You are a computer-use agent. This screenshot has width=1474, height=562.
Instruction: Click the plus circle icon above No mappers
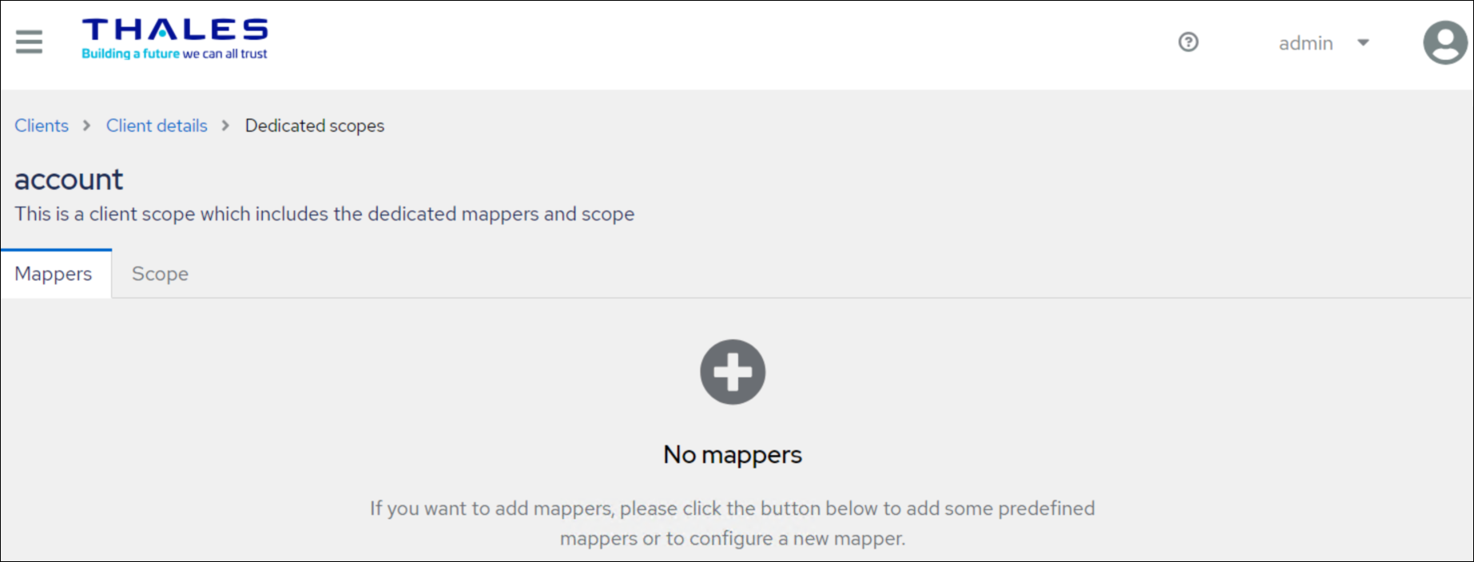click(733, 372)
